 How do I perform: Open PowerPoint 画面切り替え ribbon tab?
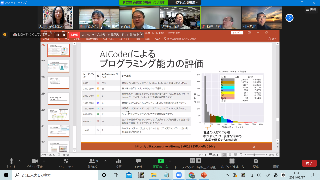(92, 39)
